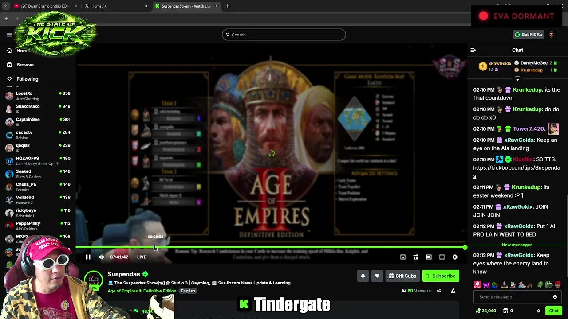Switch to Dwarf Championship browser tab
Screen dimensions: 568x319
(x=44, y=6)
